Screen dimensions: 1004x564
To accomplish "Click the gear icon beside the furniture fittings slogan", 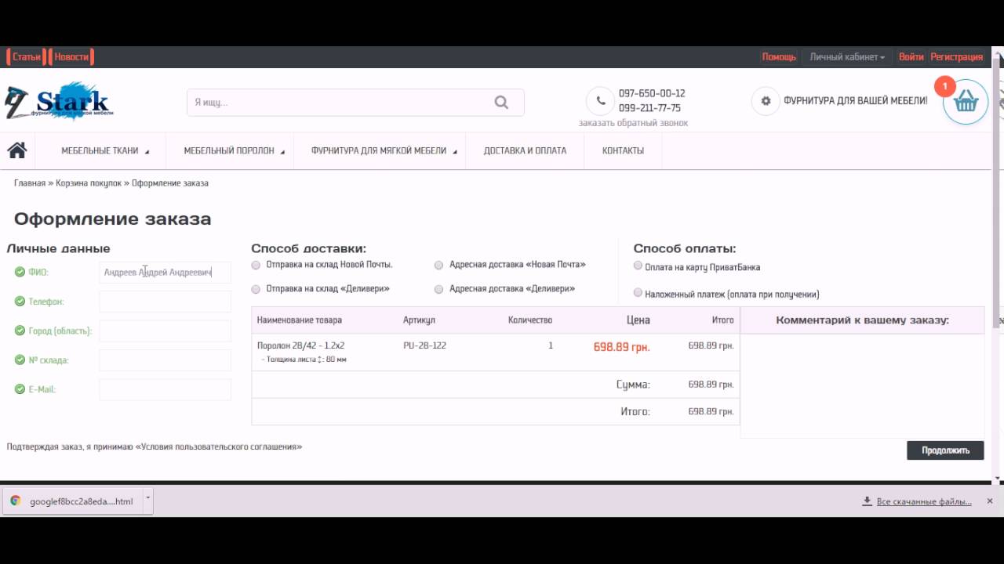I will coord(766,100).
